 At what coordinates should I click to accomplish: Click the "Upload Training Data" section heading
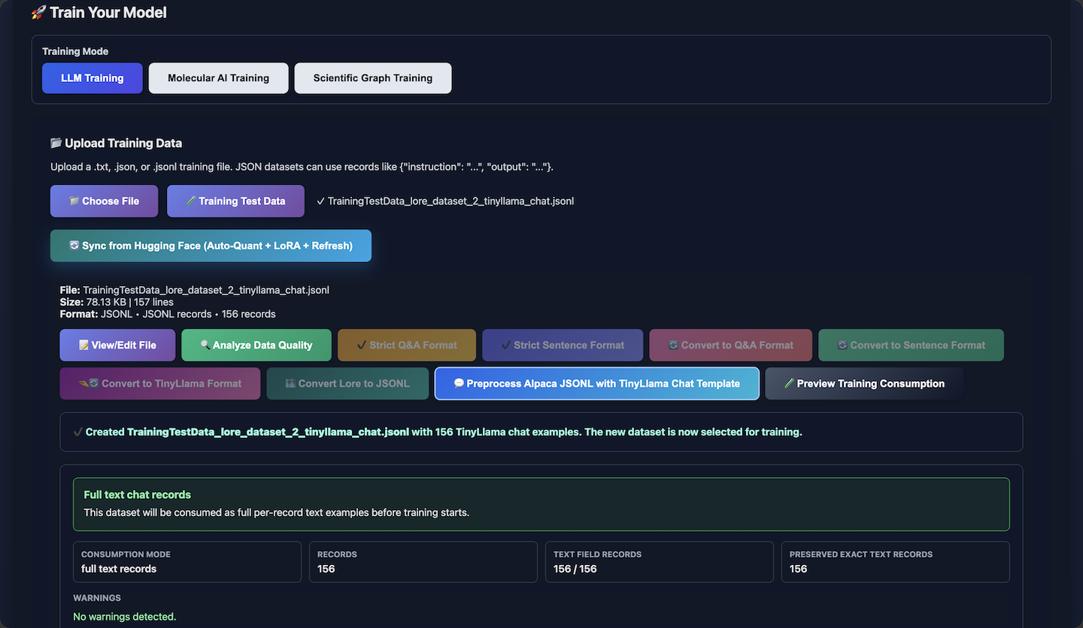117,143
